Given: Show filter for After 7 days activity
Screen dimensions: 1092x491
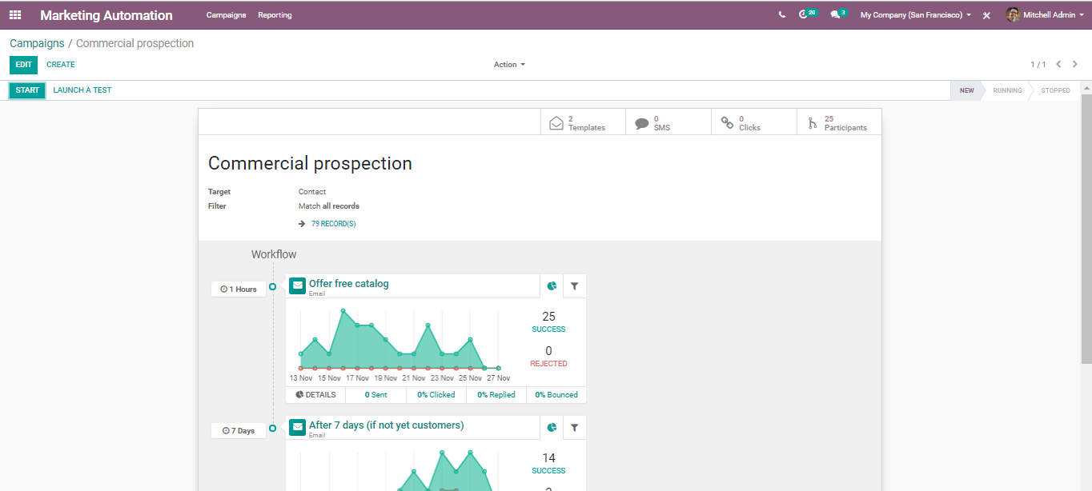Looking at the screenshot, I should coord(575,428).
